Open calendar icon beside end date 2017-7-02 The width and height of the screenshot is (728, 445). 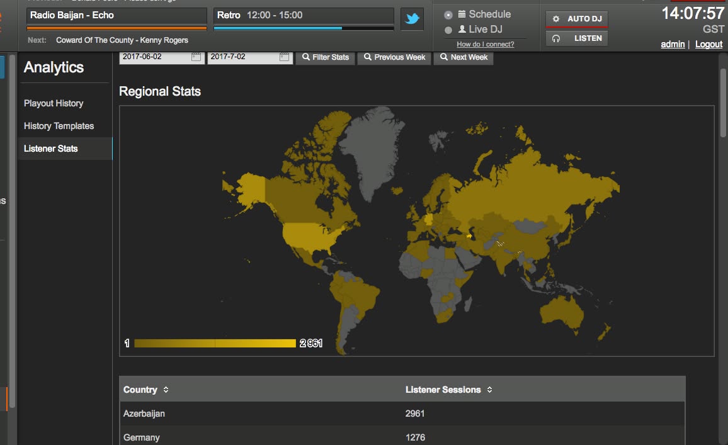tap(284, 57)
